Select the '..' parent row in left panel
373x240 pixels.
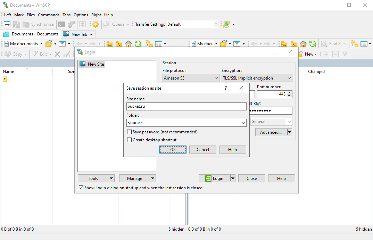point(7,79)
